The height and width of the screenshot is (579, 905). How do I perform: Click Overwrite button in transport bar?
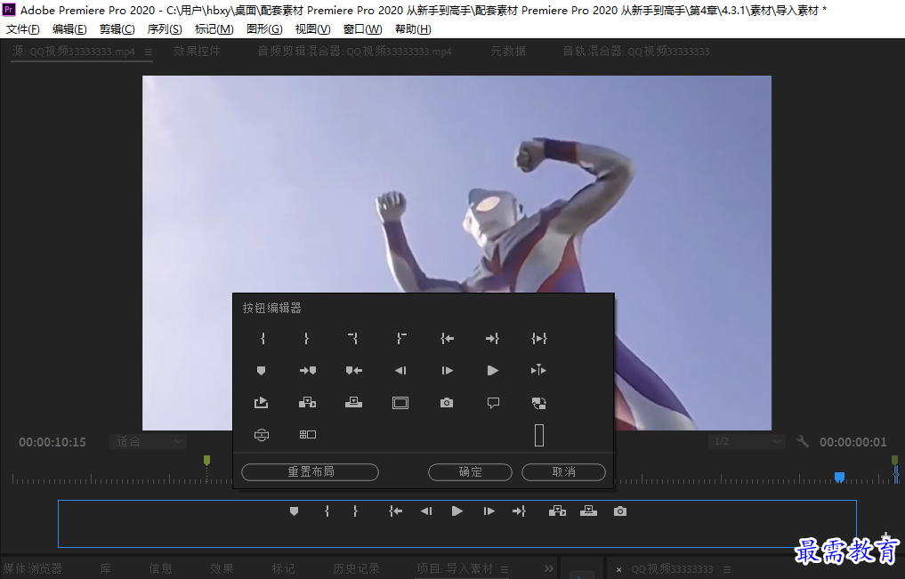tap(589, 511)
